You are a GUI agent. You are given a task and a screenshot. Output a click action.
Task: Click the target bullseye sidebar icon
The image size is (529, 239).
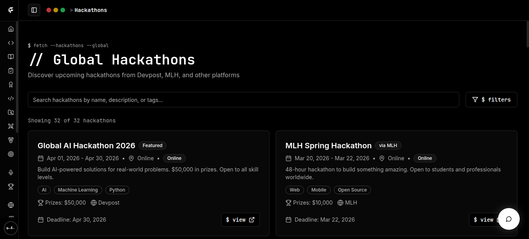[x=11, y=154]
